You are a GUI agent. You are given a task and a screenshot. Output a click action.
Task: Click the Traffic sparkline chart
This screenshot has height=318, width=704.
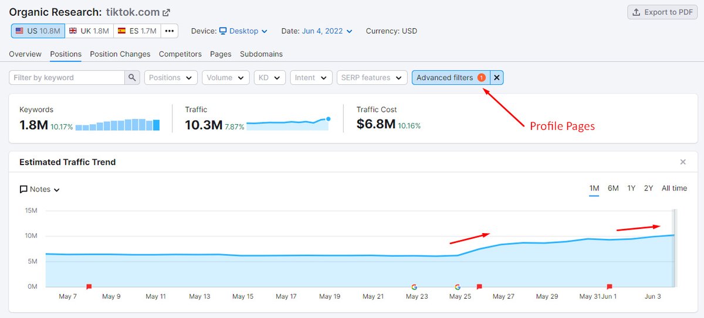pos(288,123)
